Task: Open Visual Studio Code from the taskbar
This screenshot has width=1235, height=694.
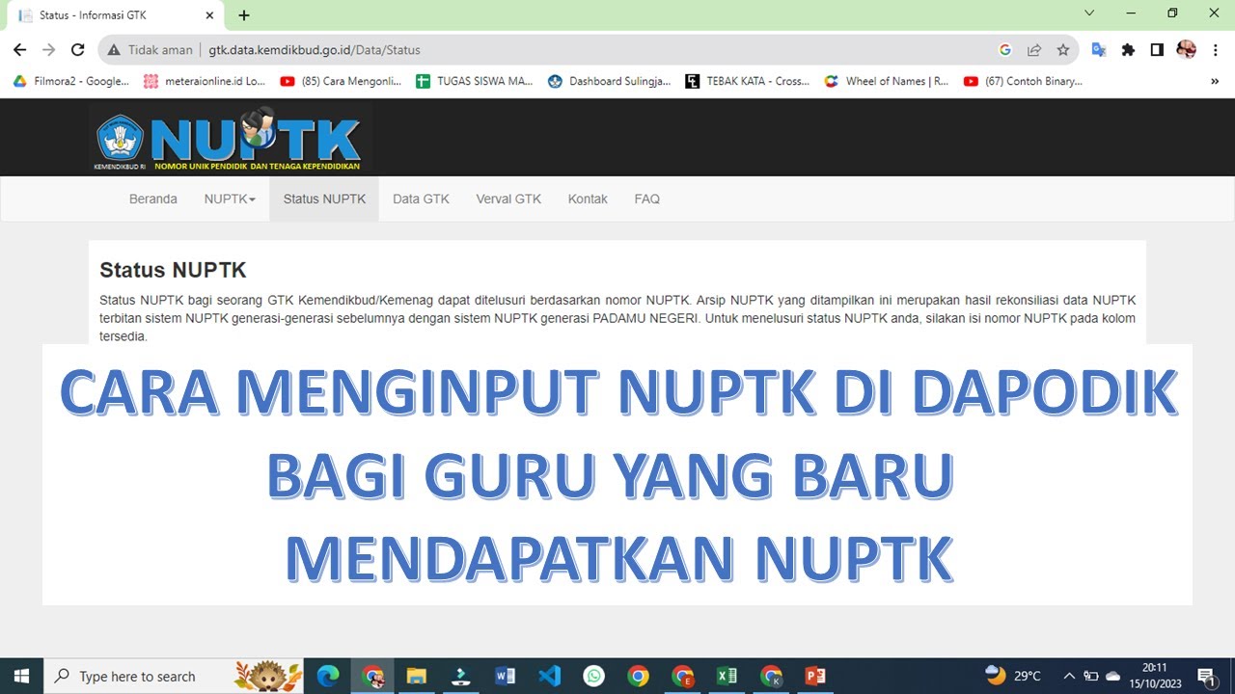Action: (549, 676)
